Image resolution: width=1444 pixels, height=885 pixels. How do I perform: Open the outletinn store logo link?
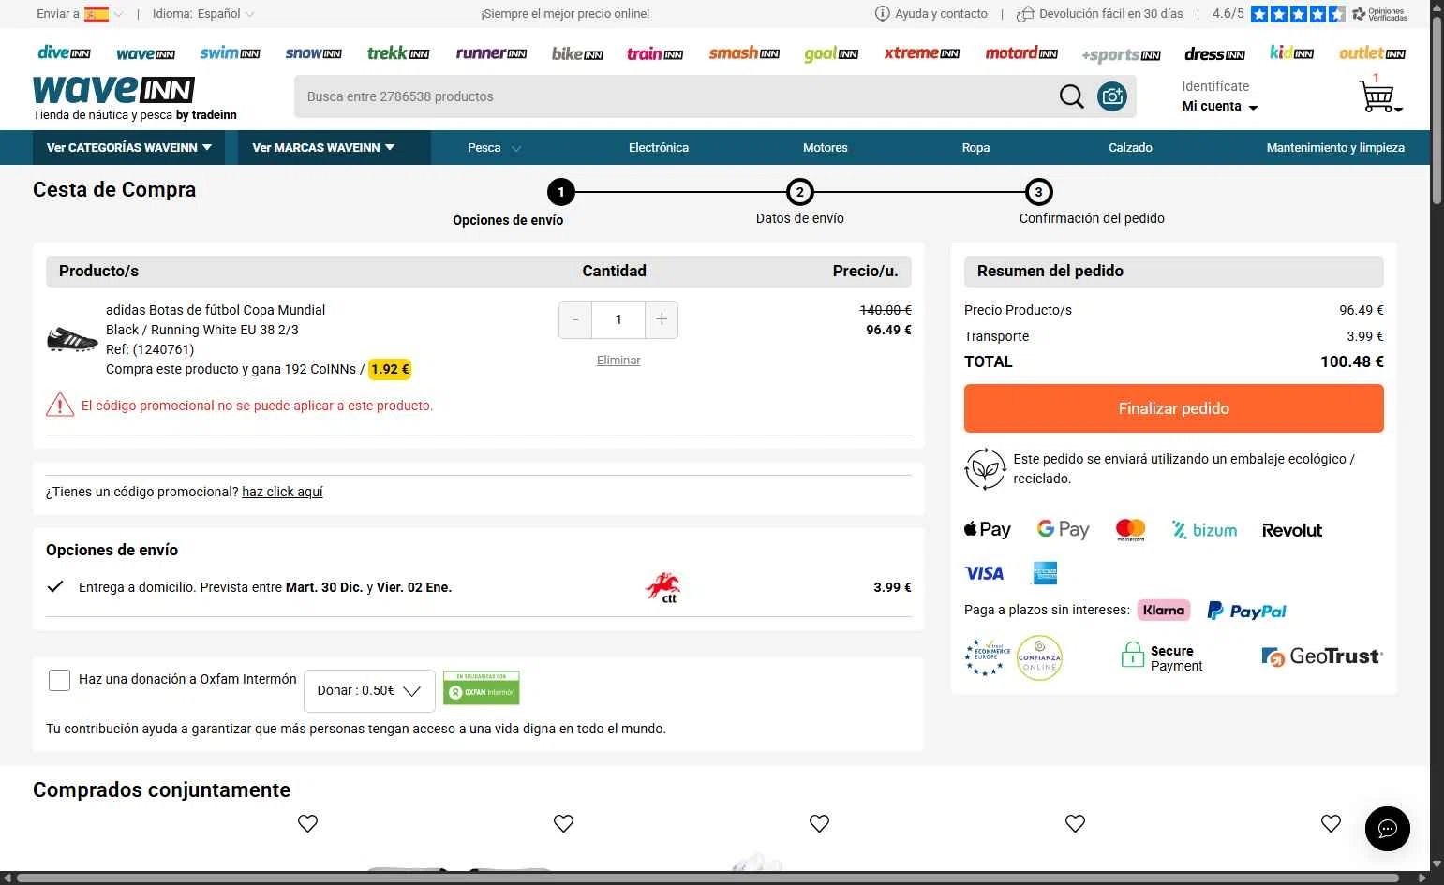(1372, 53)
